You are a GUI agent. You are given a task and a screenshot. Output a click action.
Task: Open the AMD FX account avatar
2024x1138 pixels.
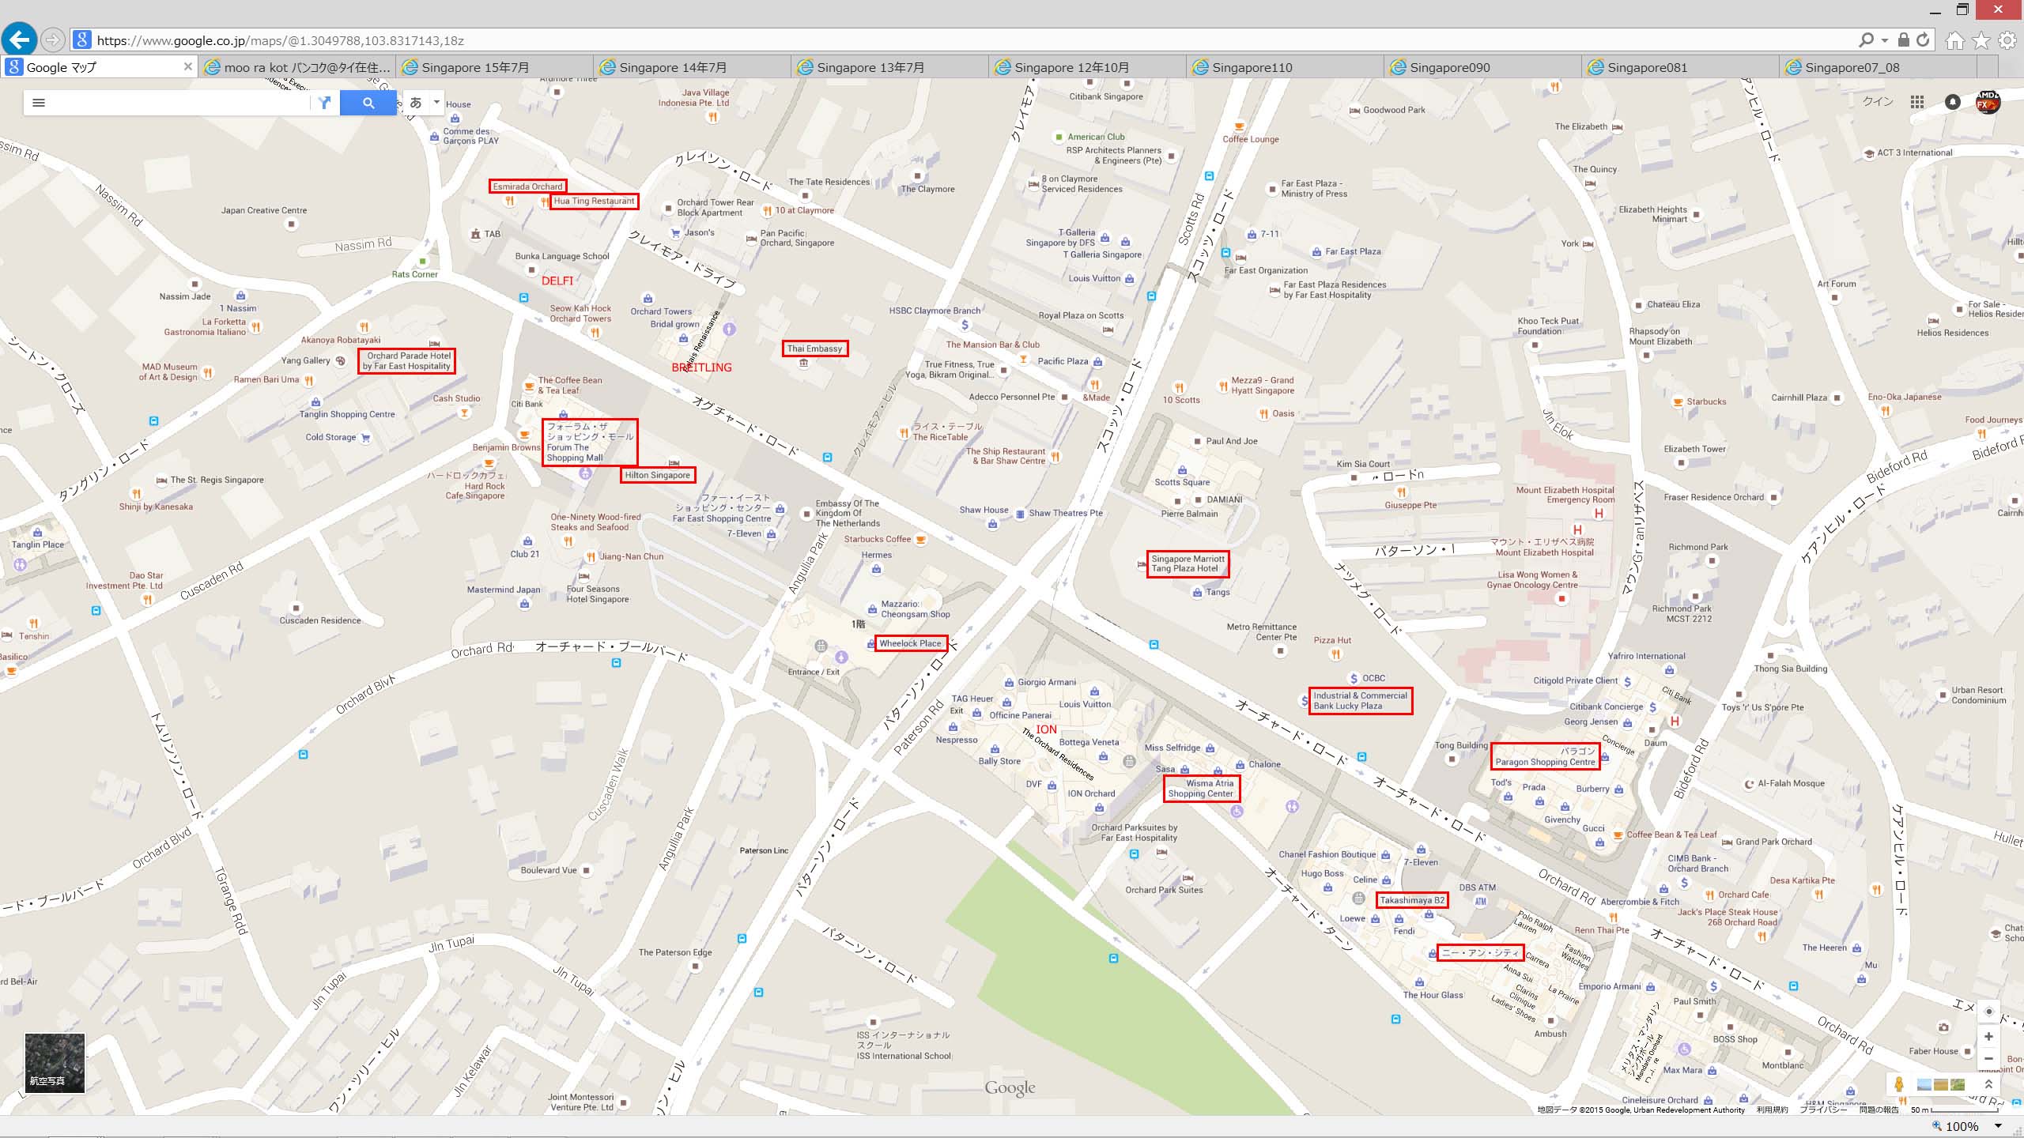1988,102
